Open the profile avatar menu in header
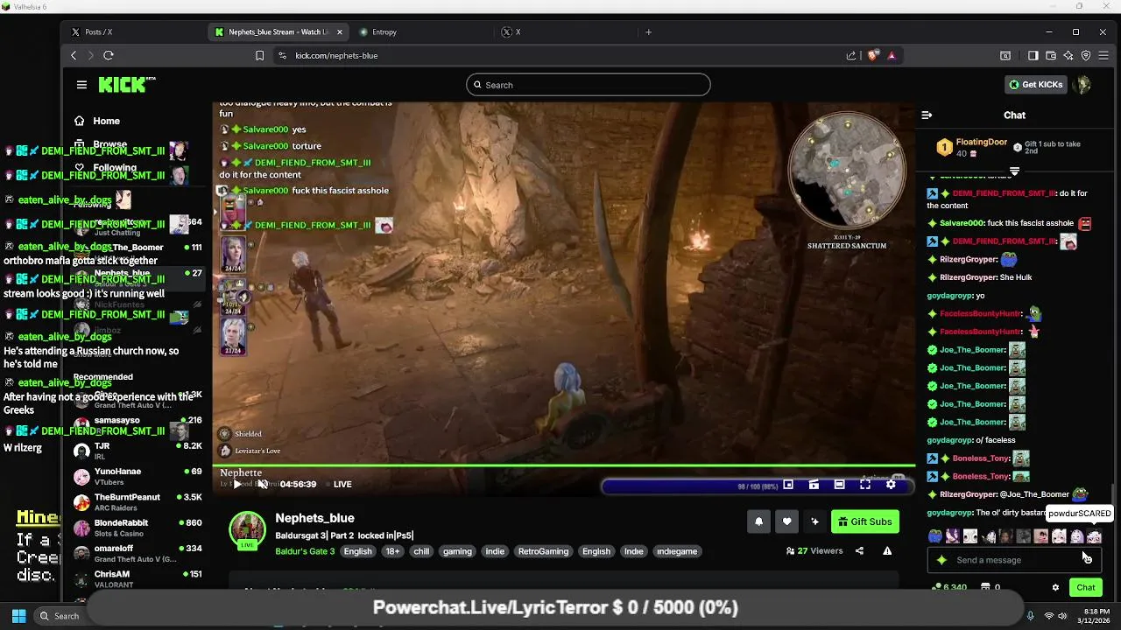The height and width of the screenshot is (630, 1121). pos(1083,85)
